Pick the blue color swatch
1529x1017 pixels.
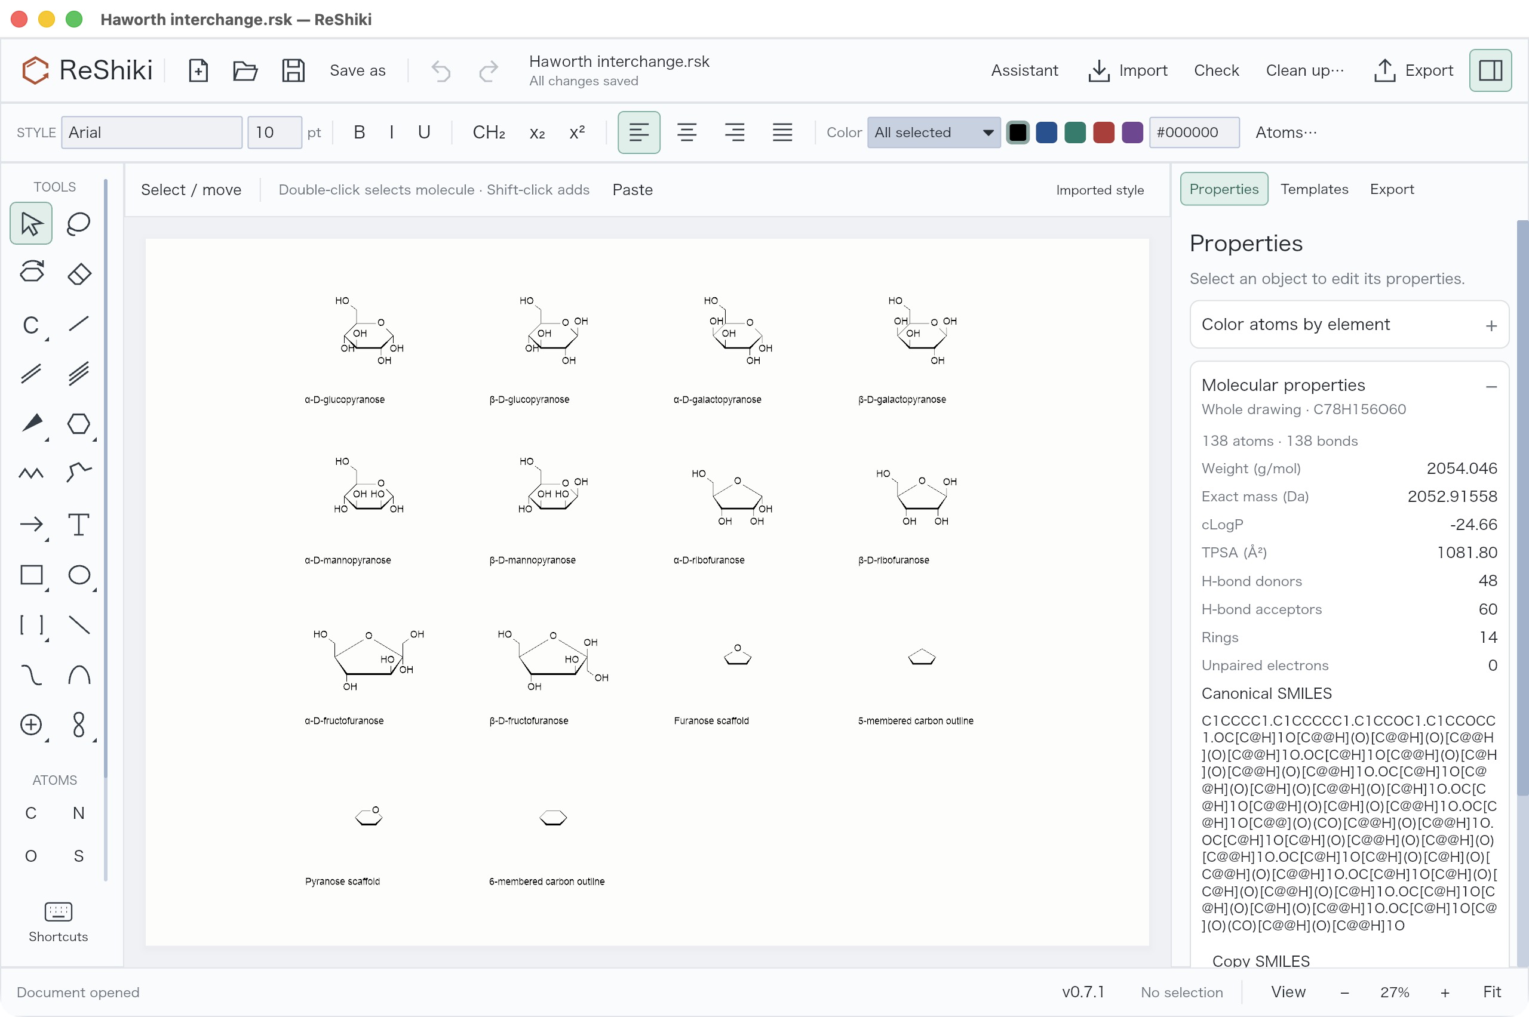tap(1046, 132)
